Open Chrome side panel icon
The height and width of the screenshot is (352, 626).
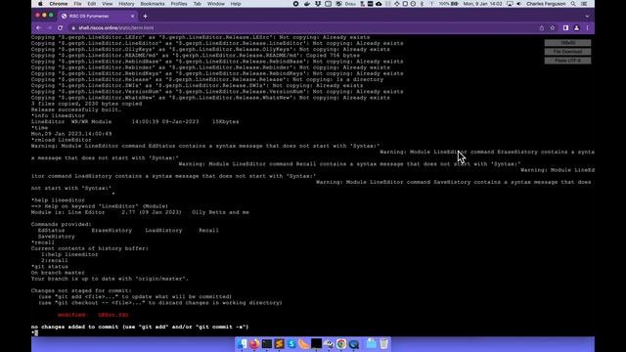(x=565, y=28)
